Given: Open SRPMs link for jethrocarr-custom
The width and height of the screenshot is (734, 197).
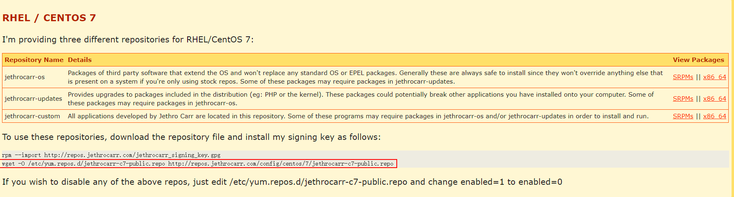Looking at the screenshot, I should (x=683, y=116).
